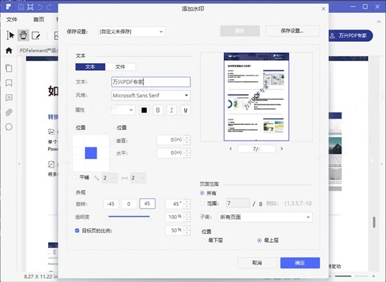Switch to the 文件 watermark tab
The image size is (386, 282).
coord(120,67)
